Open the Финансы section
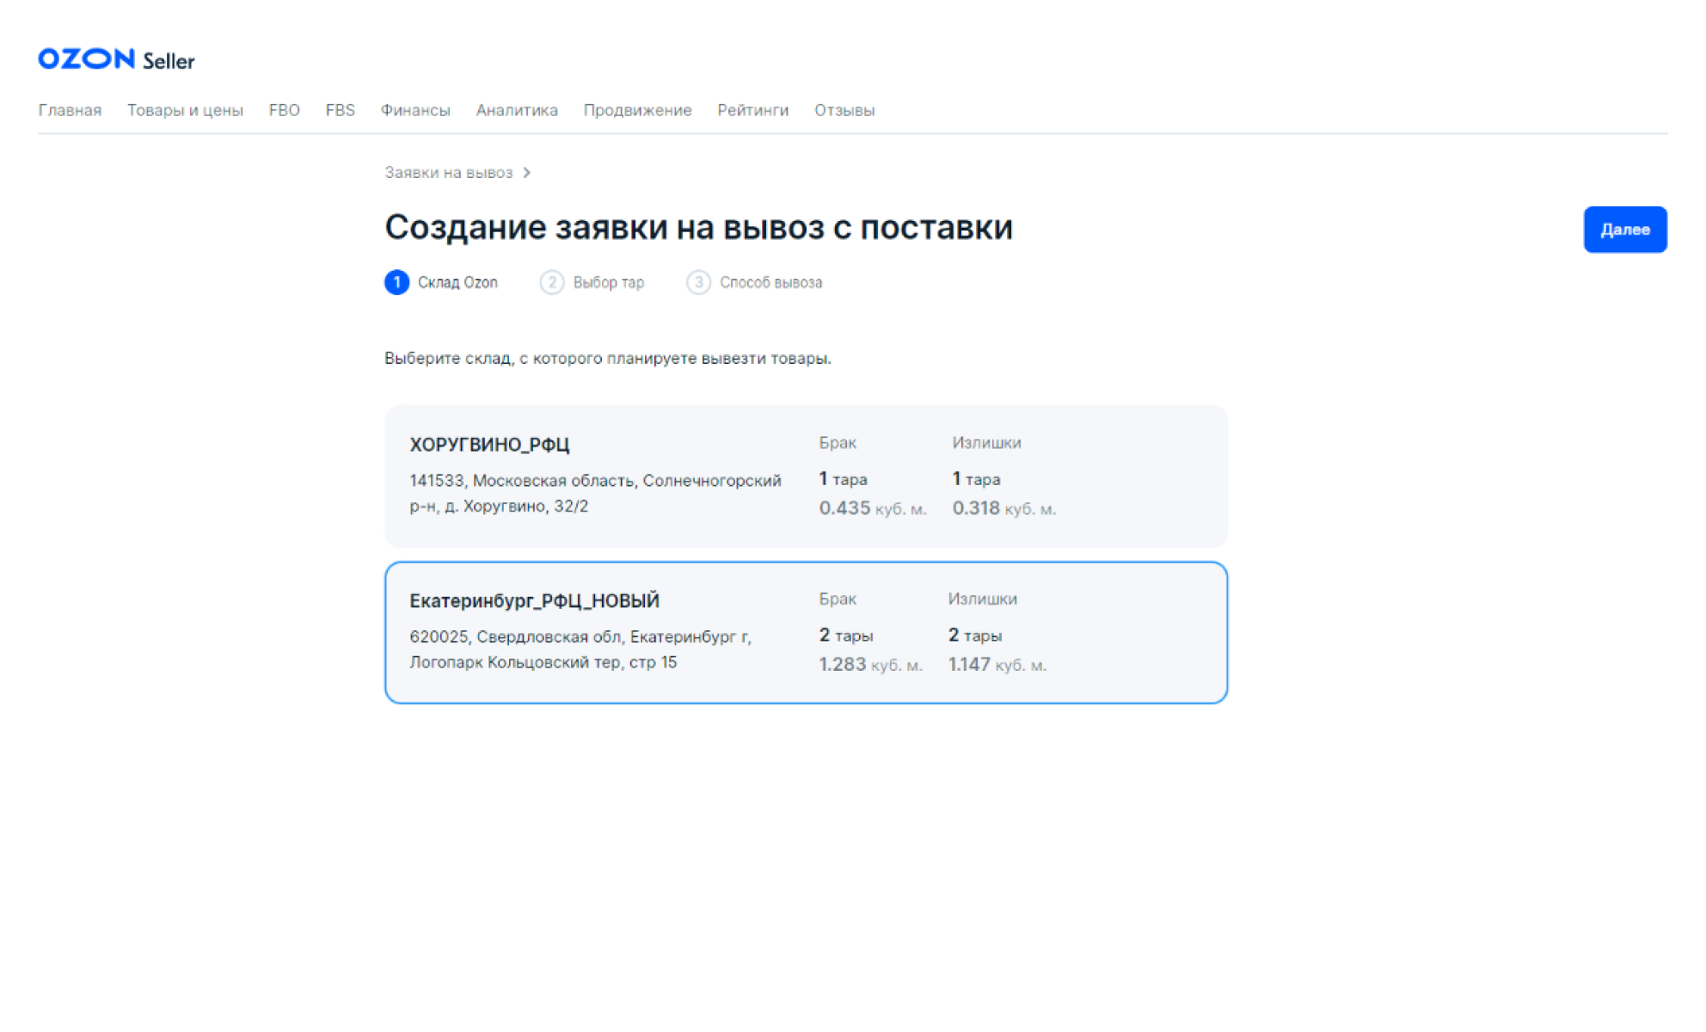The height and width of the screenshot is (1032, 1706). click(415, 110)
